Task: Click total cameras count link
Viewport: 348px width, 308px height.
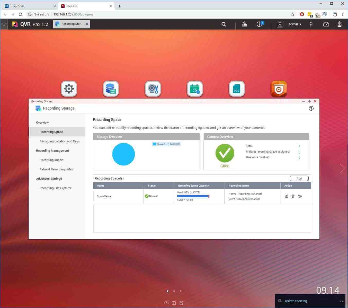Action: coord(299,147)
